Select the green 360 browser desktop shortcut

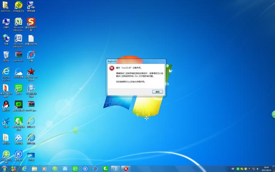[6, 156]
